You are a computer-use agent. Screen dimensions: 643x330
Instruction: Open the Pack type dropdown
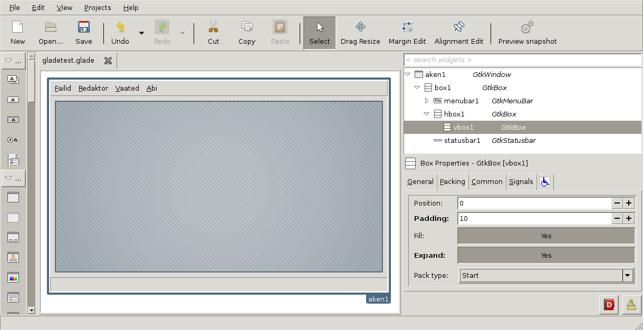627,276
